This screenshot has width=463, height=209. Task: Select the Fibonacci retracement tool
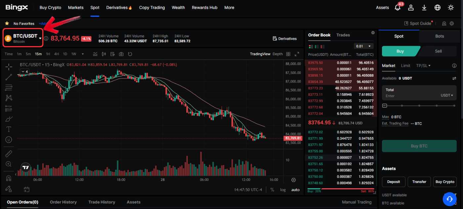(9, 87)
